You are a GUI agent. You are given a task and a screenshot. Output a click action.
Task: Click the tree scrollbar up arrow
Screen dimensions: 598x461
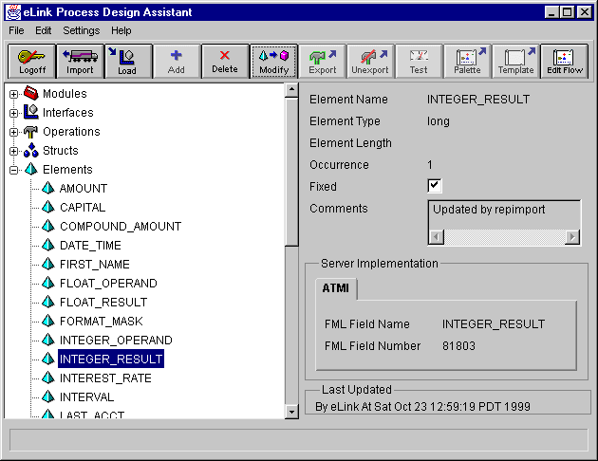click(291, 90)
